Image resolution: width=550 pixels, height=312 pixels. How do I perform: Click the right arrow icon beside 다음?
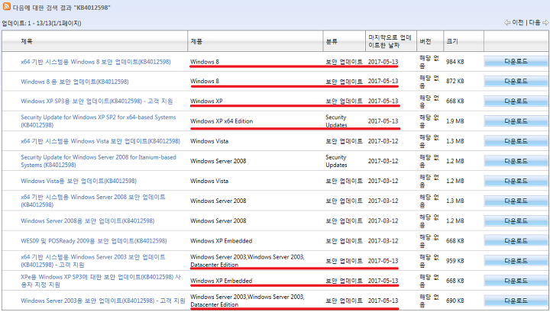point(545,22)
